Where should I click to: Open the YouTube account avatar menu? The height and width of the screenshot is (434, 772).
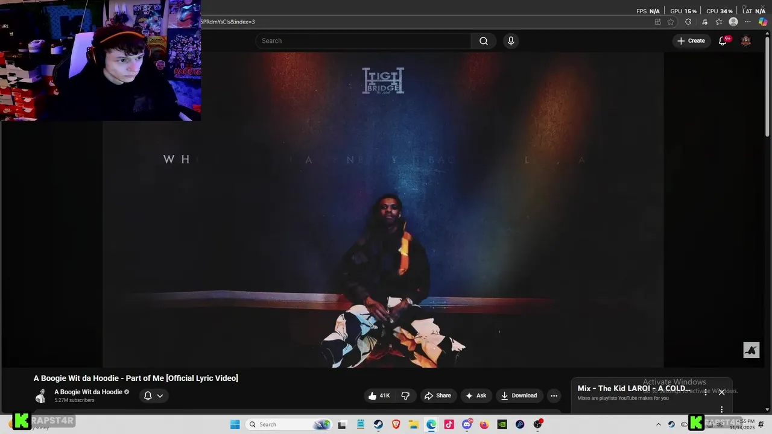pos(746,41)
